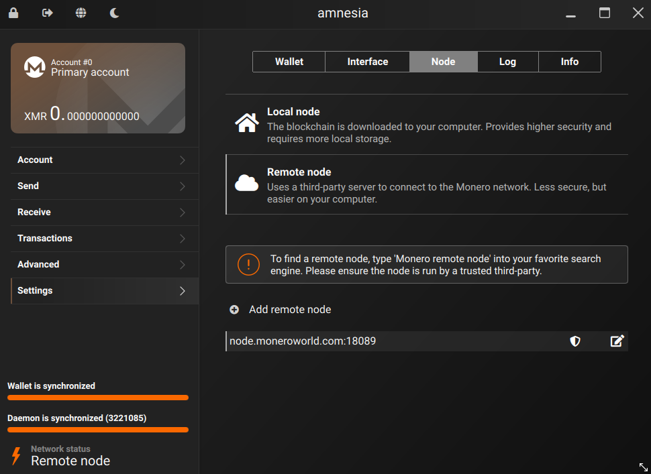Toggle the trusted daemon shield icon

click(x=575, y=341)
